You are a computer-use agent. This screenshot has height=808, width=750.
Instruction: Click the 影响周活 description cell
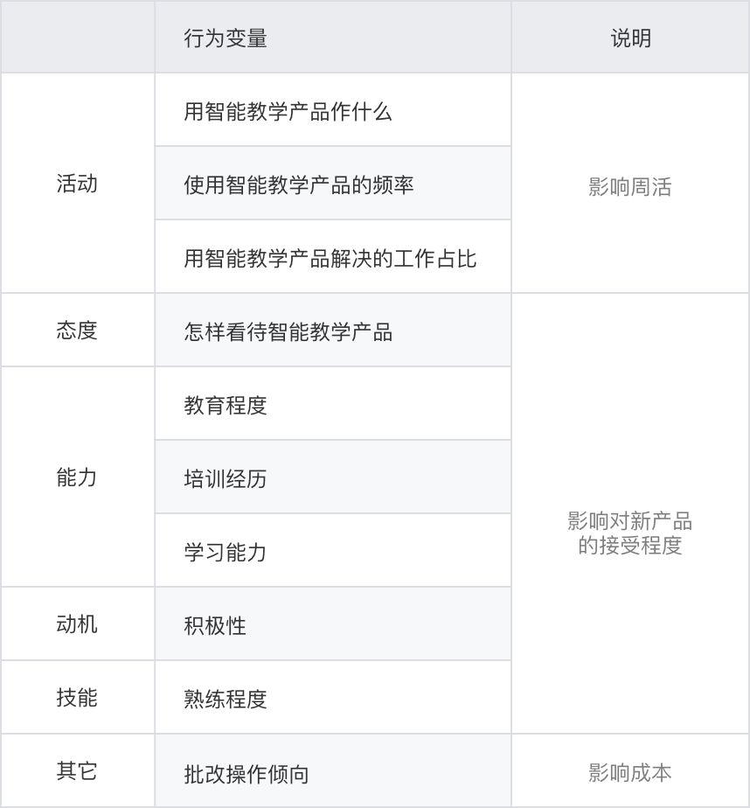pyautogui.click(x=630, y=187)
